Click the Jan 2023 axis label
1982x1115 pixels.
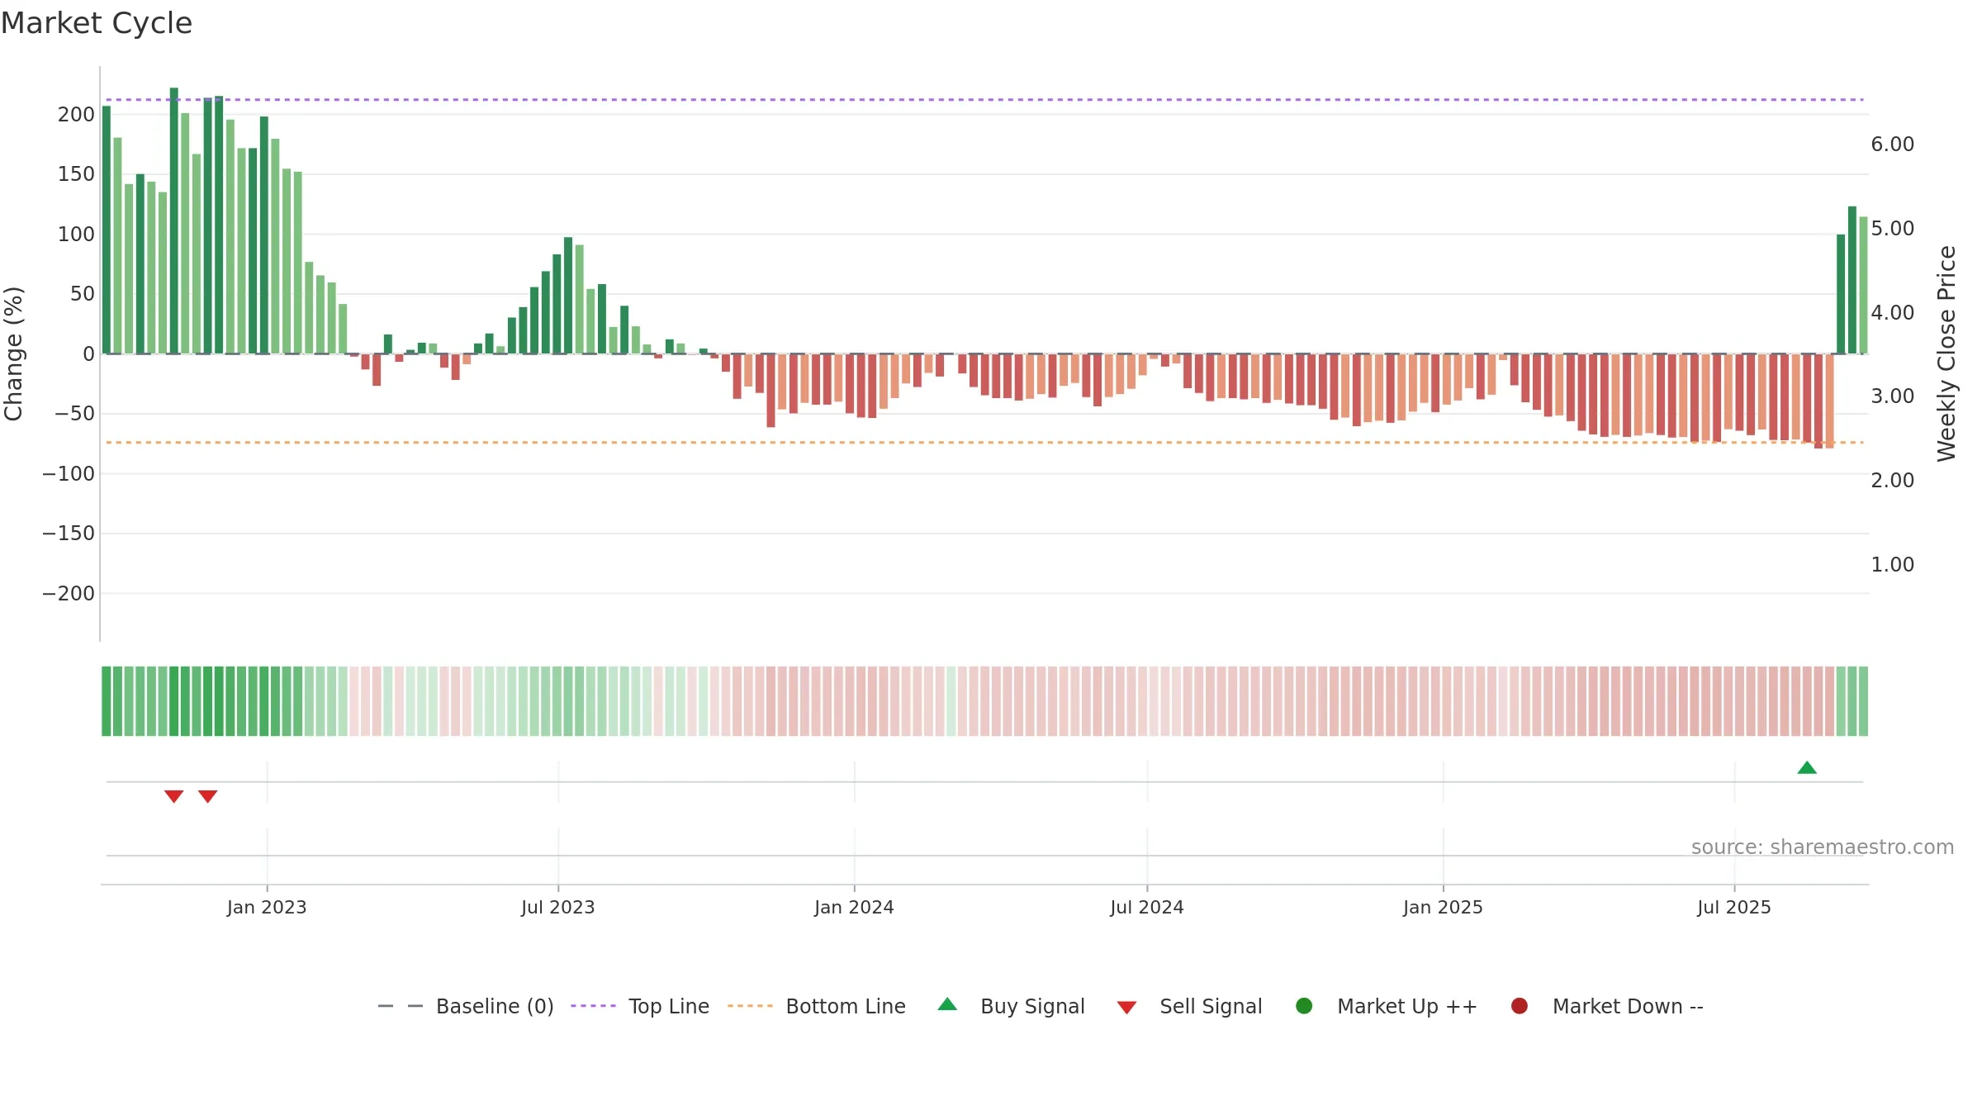[x=267, y=908]
